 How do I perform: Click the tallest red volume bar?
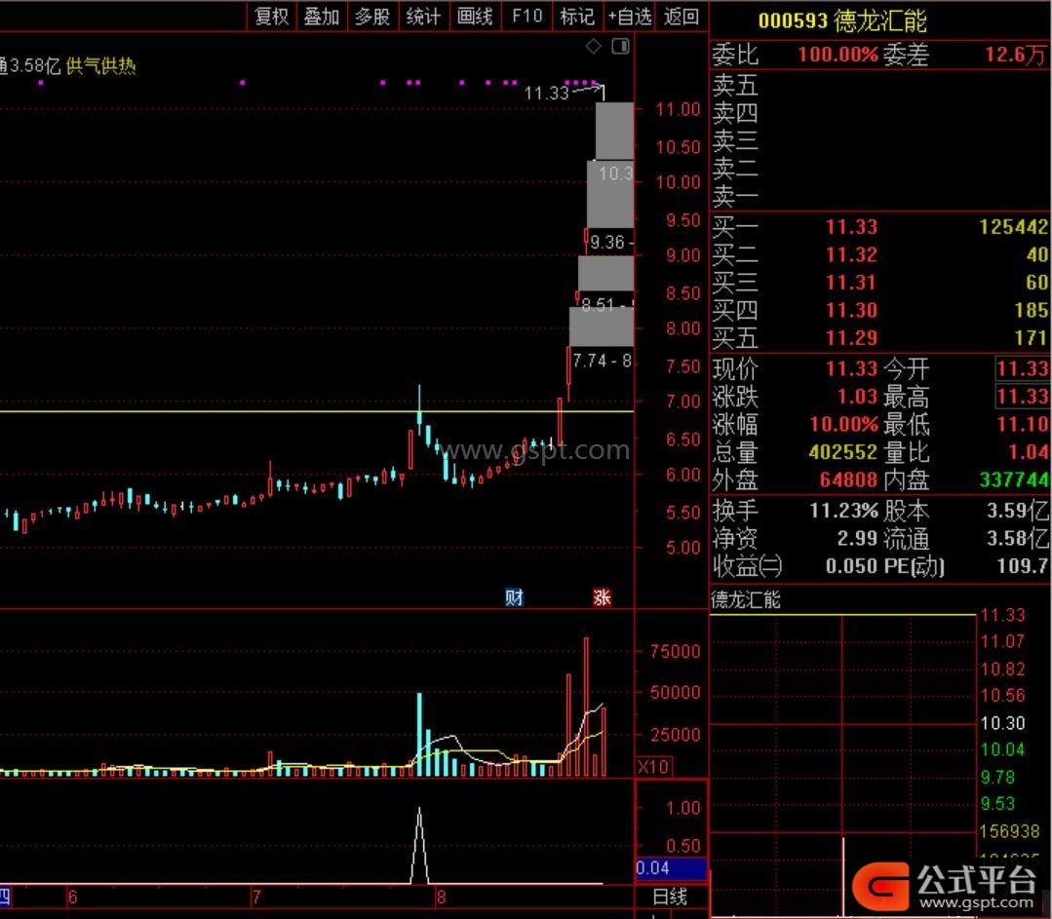586,707
